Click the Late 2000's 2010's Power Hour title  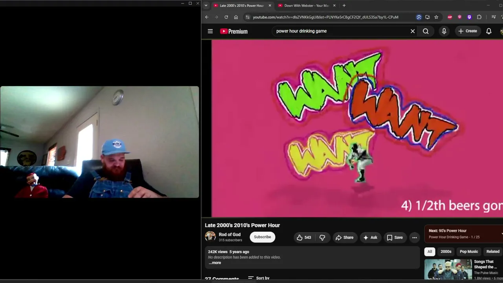(x=242, y=225)
